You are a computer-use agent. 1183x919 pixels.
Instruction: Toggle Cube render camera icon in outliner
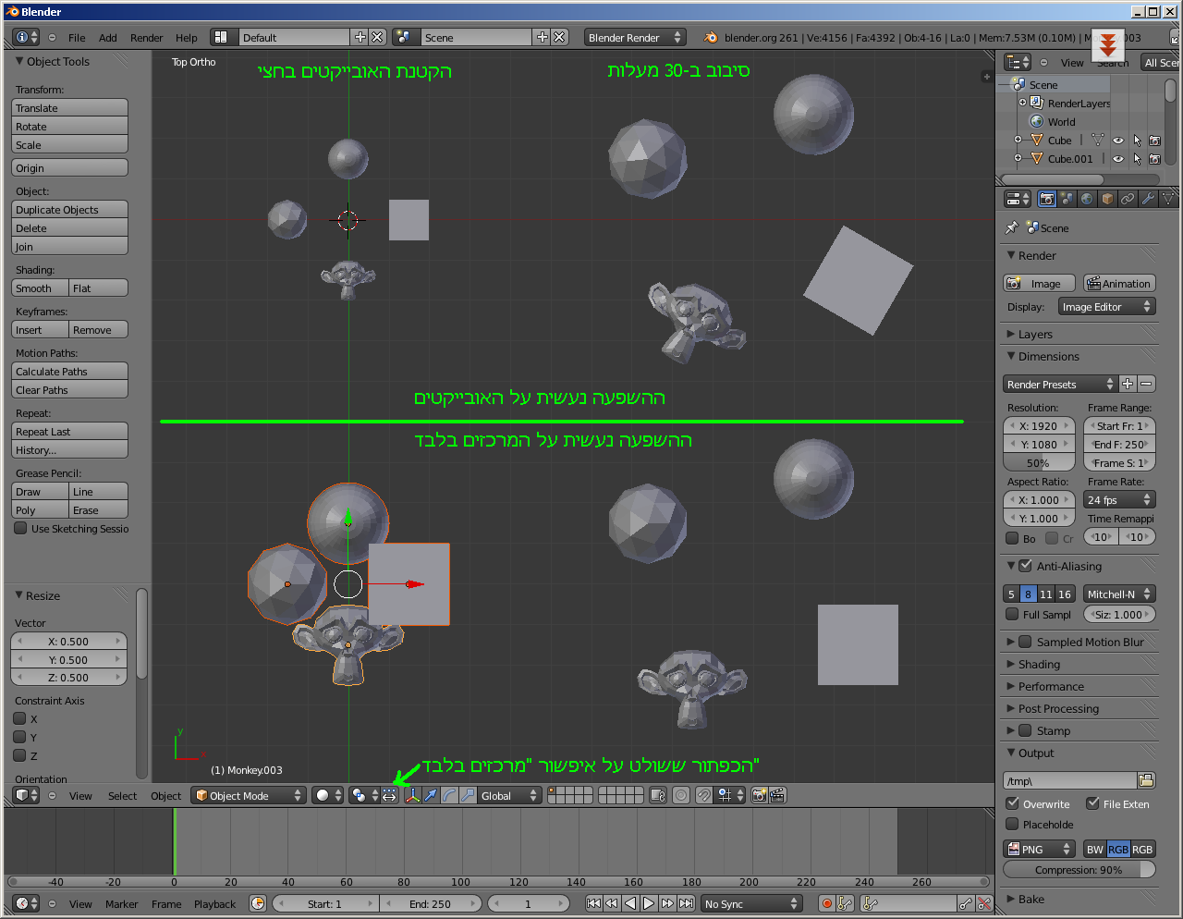pyautogui.click(x=1154, y=141)
